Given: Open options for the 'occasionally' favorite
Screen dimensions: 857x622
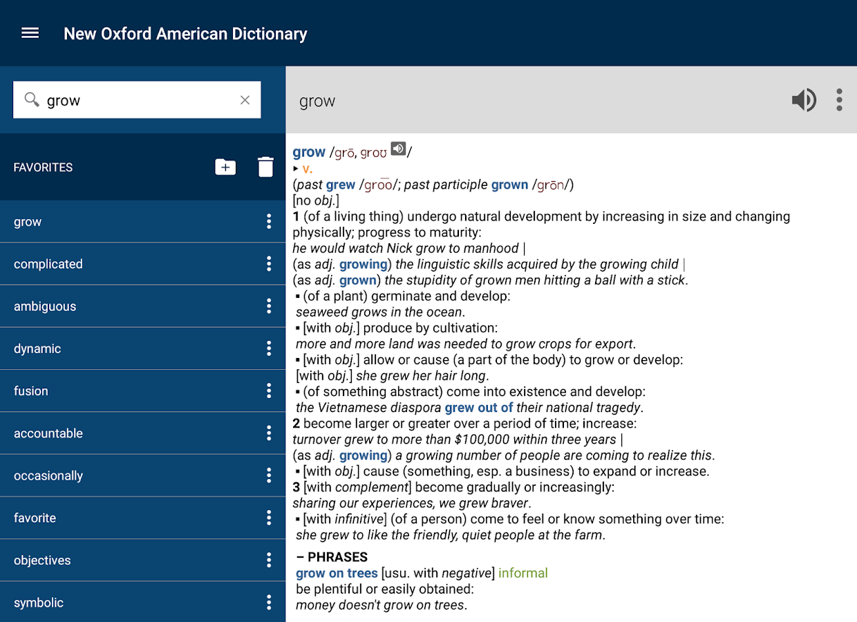Looking at the screenshot, I should [269, 475].
